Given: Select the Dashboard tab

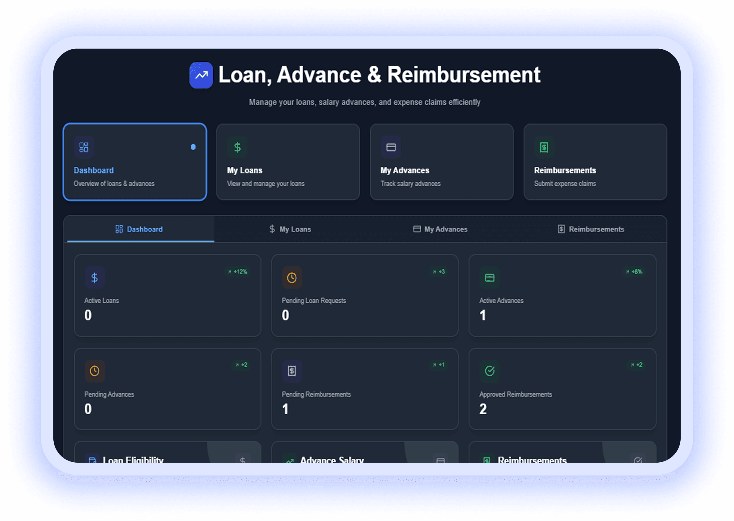Looking at the screenshot, I should [139, 229].
